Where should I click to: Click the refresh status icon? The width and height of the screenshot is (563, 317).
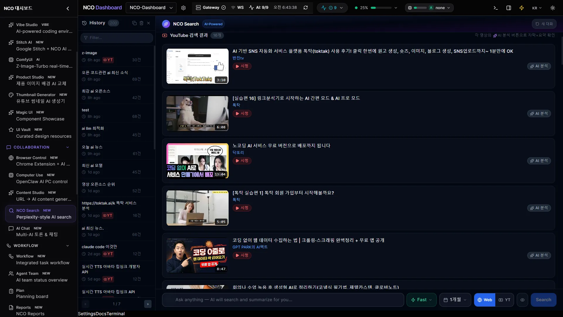click(x=306, y=8)
